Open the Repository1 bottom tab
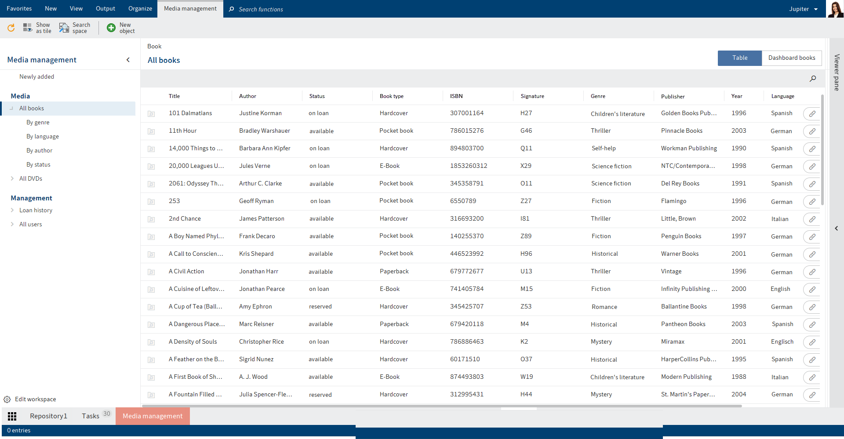The image size is (844, 439). point(48,416)
